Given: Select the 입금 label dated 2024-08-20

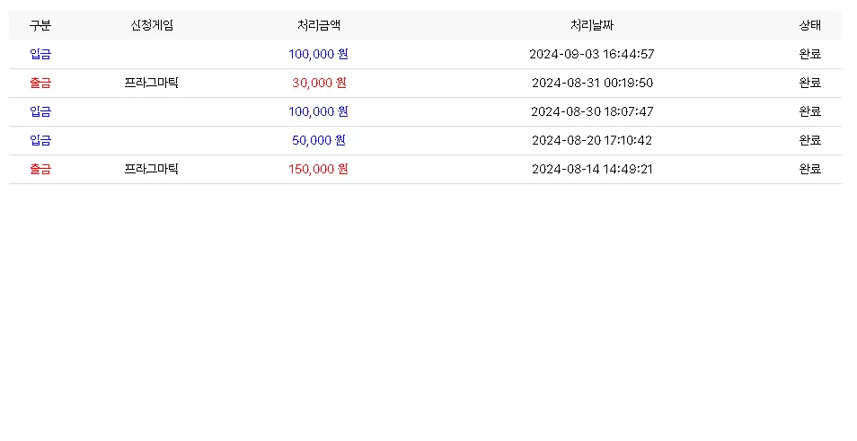Looking at the screenshot, I should coord(40,140).
